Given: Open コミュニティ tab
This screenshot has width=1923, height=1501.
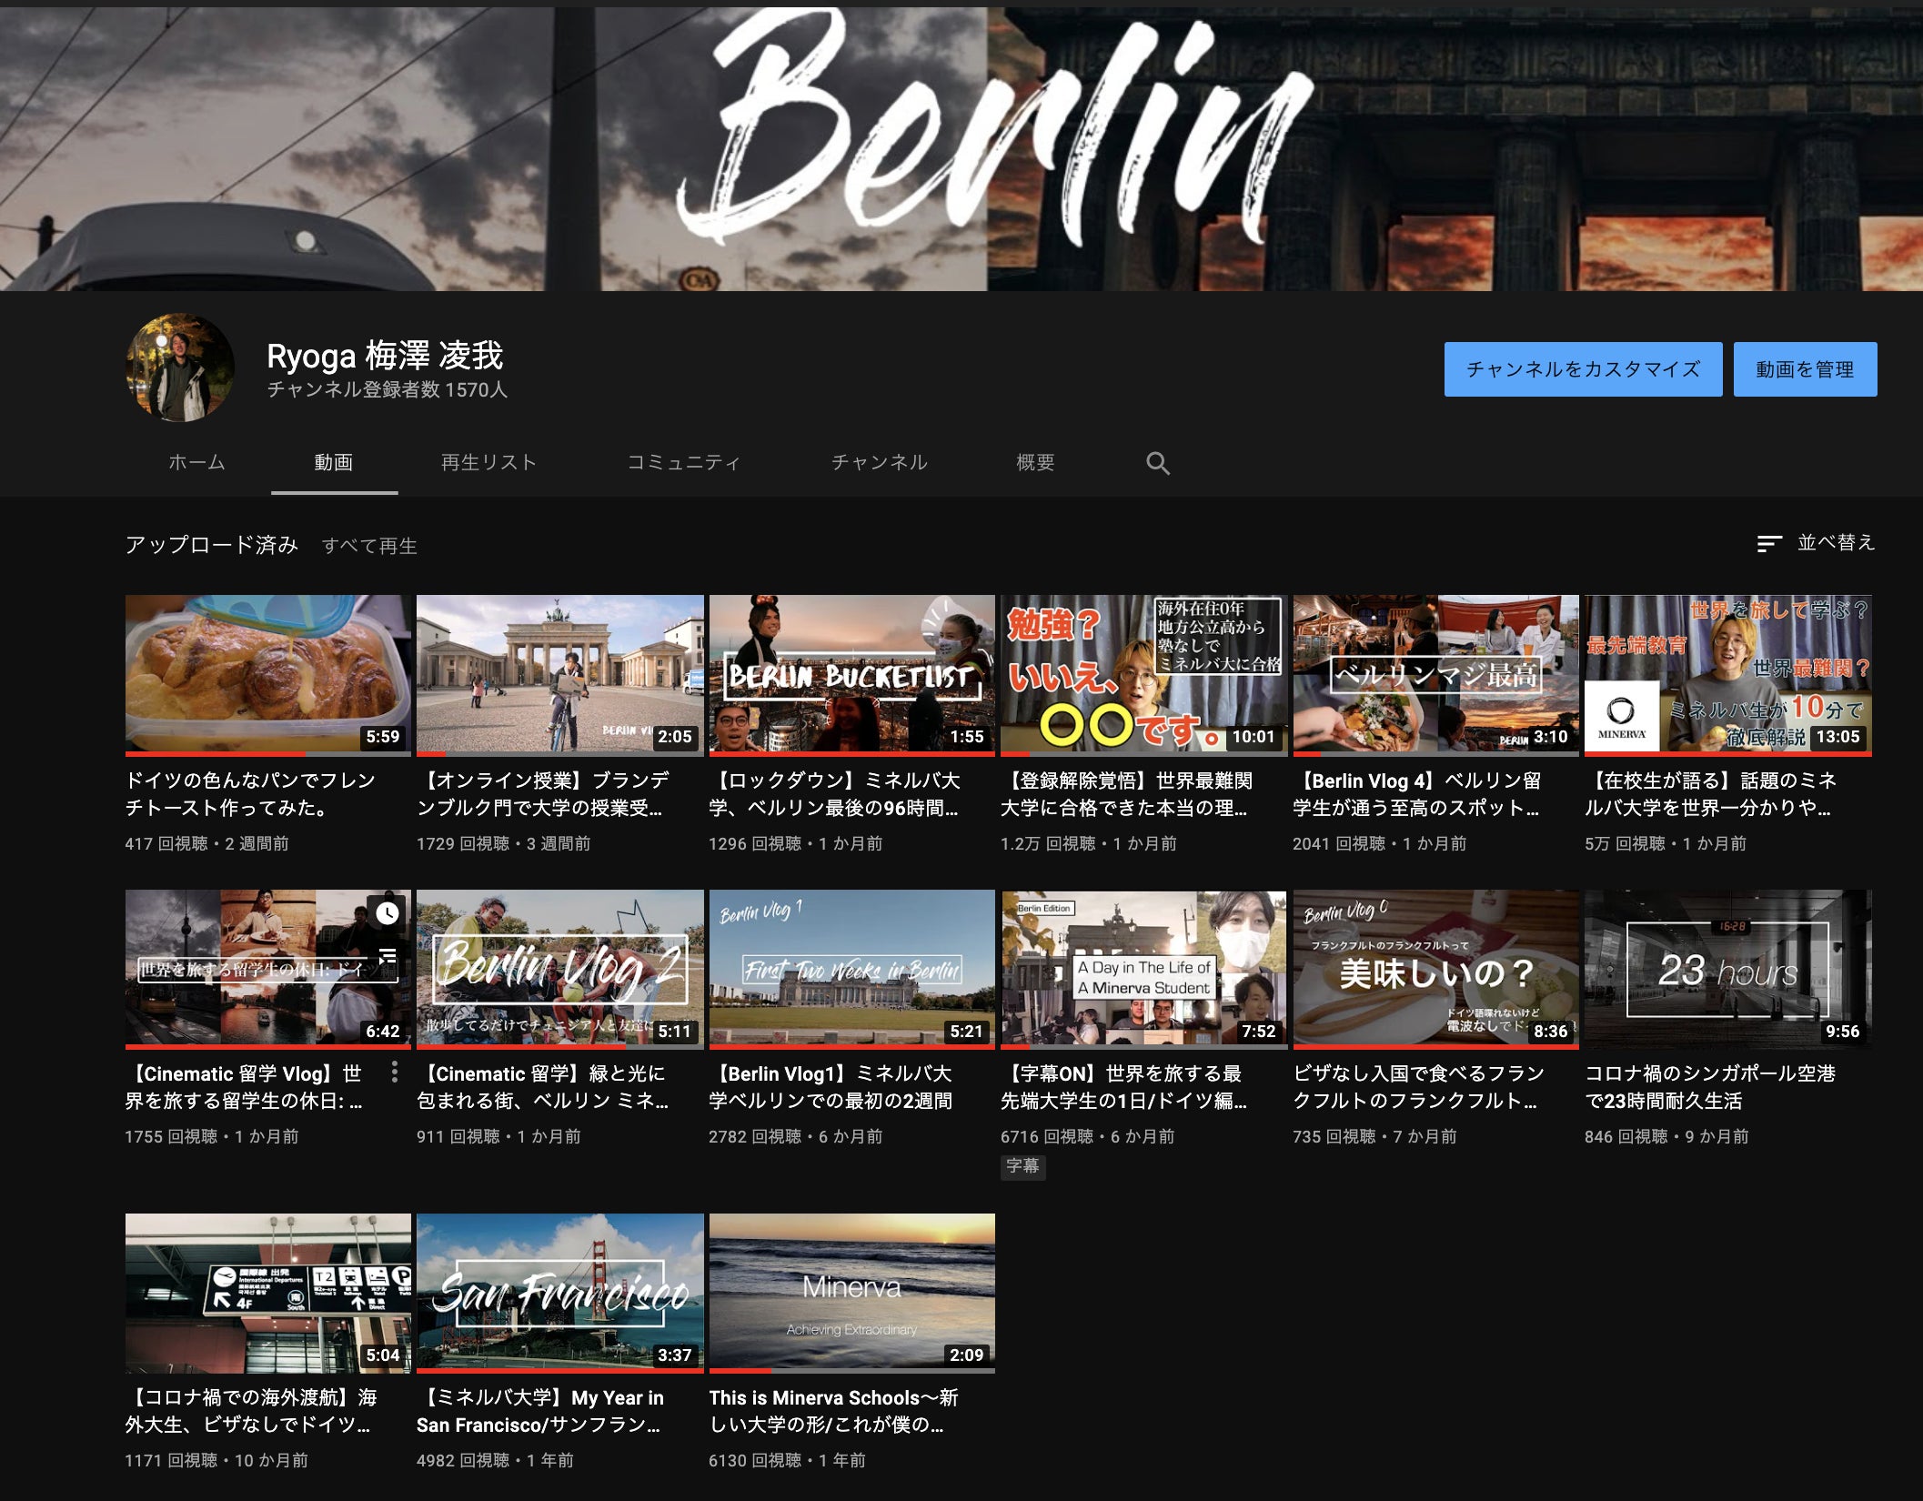Looking at the screenshot, I should click(x=683, y=462).
